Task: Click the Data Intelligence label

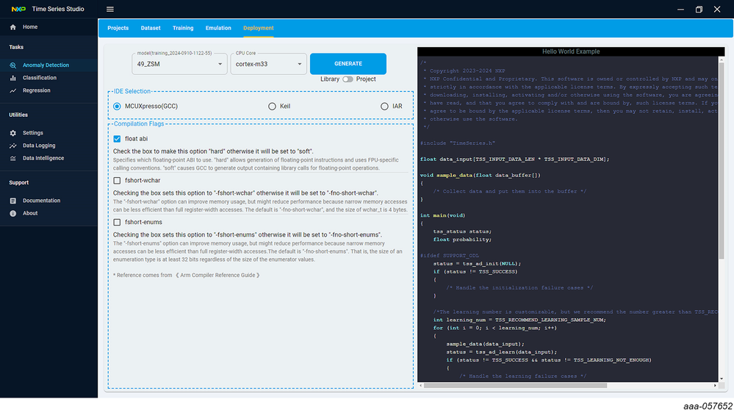Action: coord(43,159)
